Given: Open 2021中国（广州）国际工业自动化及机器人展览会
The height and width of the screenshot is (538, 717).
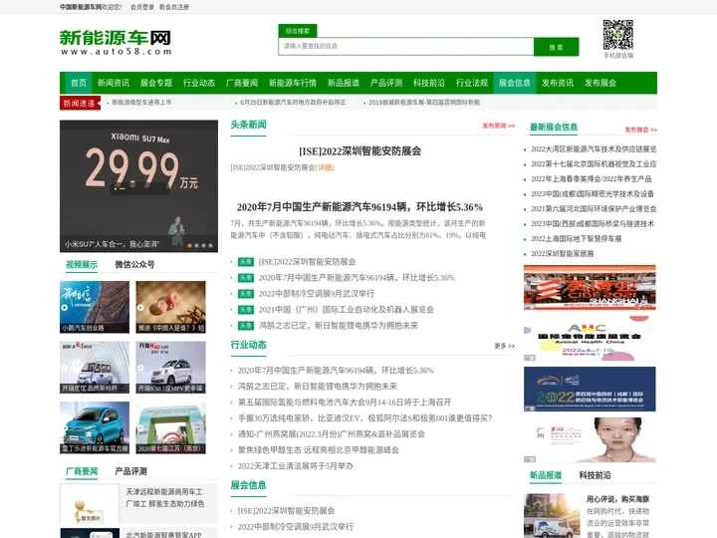Looking at the screenshot, I should tap(347, 310).
